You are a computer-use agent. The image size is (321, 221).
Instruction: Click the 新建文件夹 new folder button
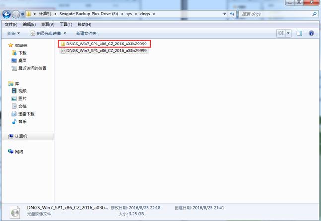86,33
